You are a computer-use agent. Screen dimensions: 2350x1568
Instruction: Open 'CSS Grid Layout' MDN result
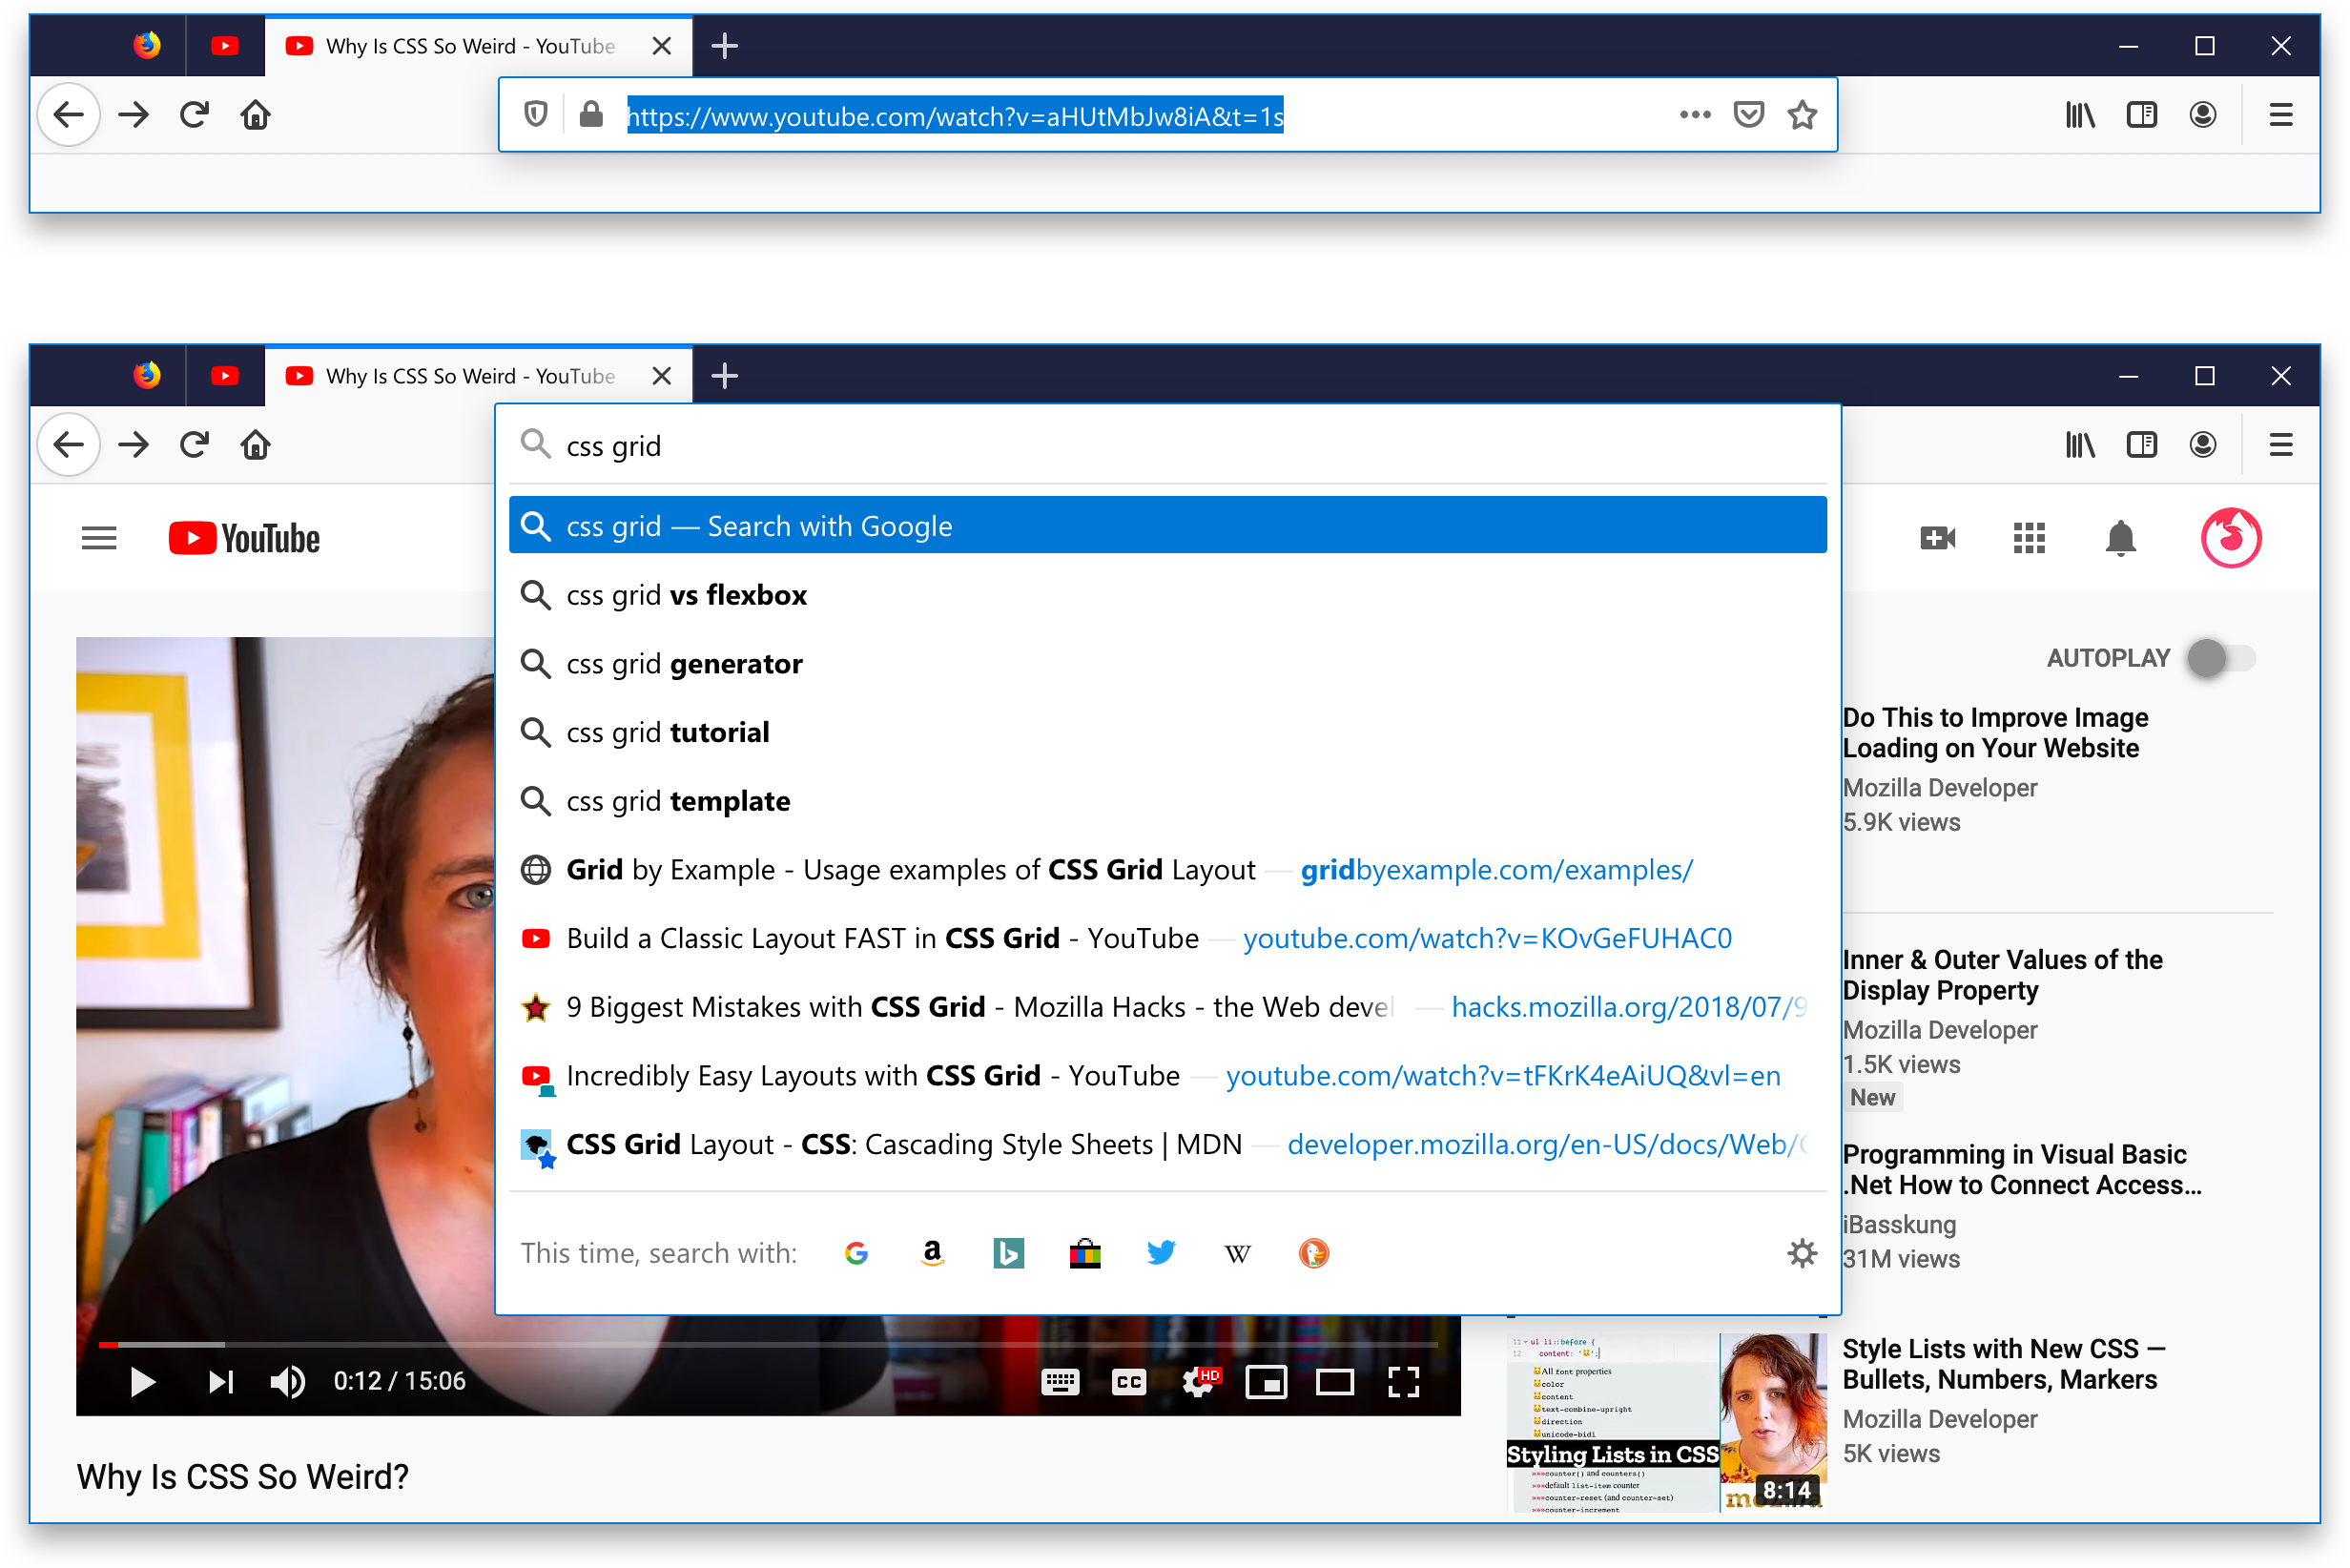(1168, 1144)
